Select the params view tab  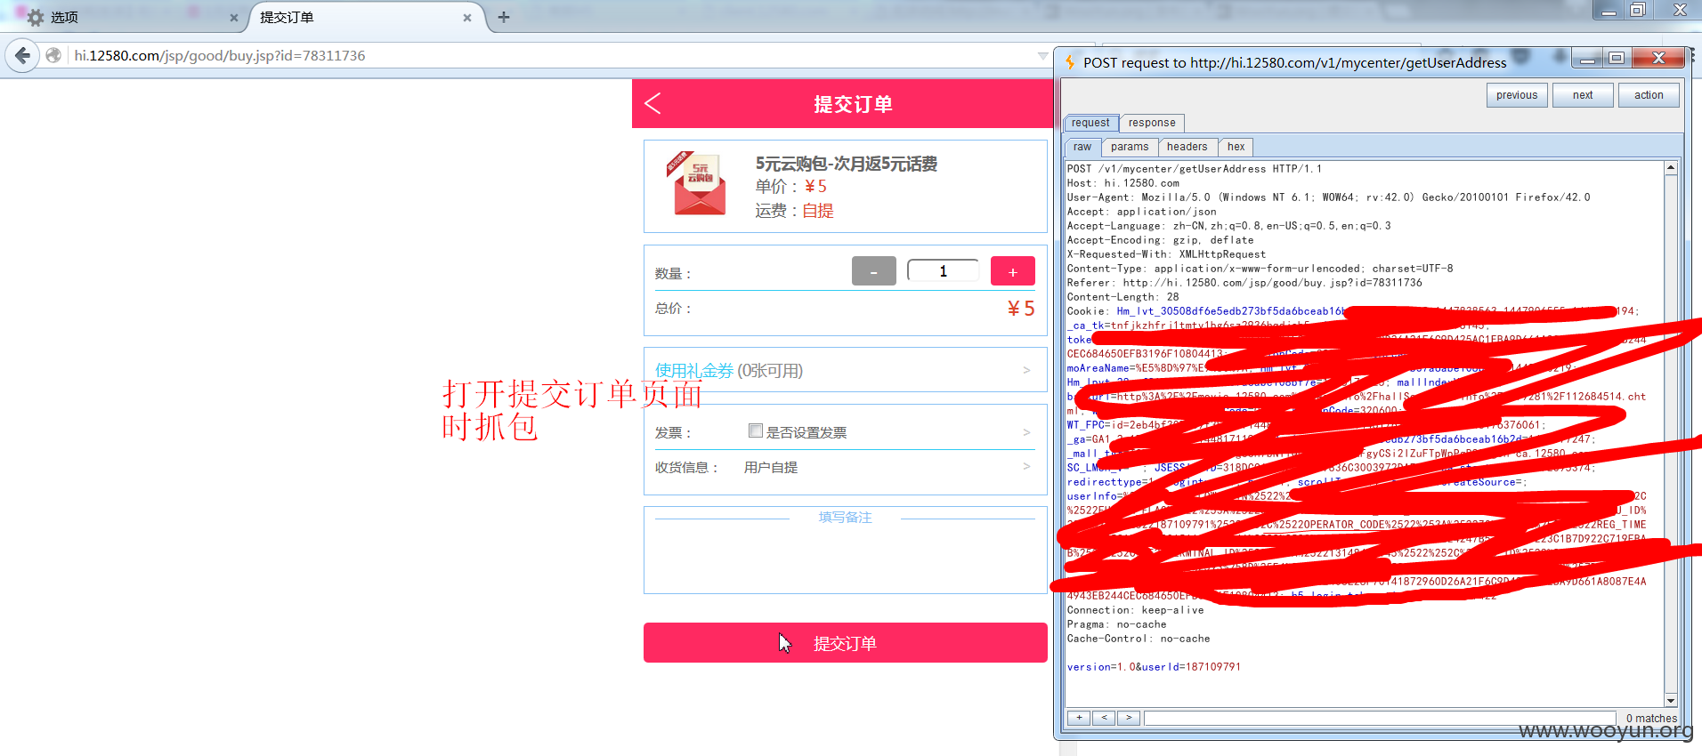pyautogui.click(x=1130, y=147)
